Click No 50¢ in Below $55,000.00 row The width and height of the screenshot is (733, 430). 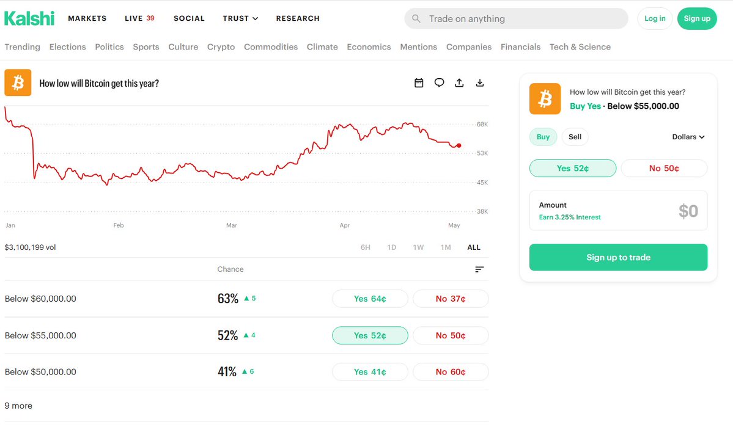451,335
